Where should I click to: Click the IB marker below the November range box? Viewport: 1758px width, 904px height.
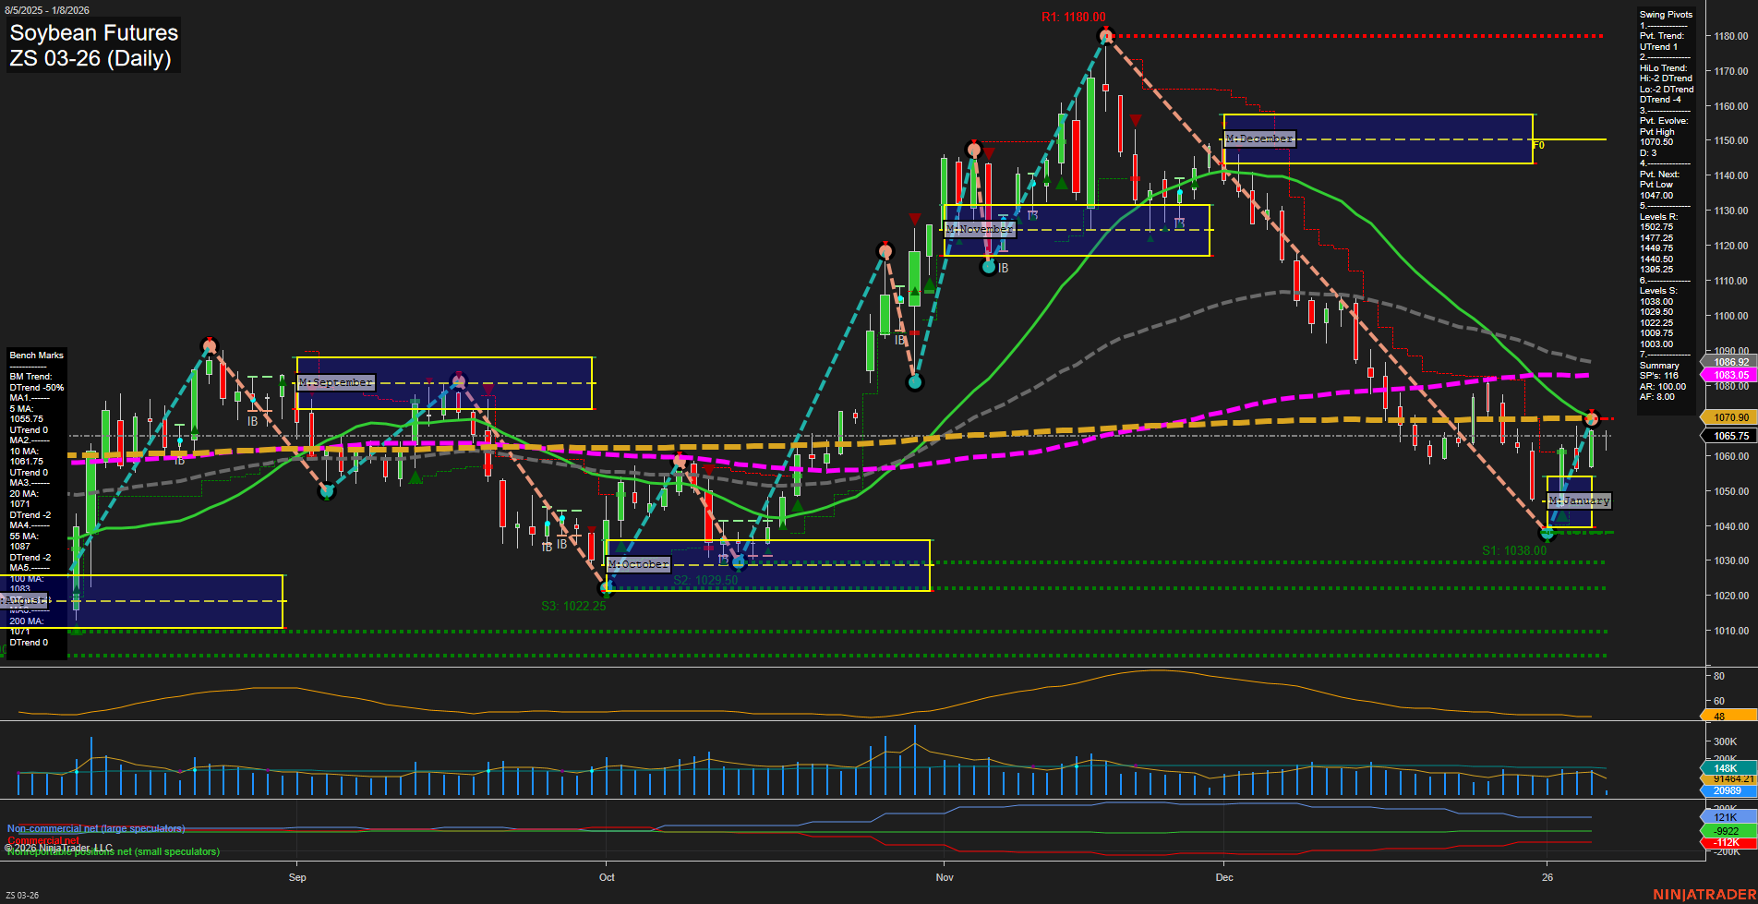(x=1001, y=270)
